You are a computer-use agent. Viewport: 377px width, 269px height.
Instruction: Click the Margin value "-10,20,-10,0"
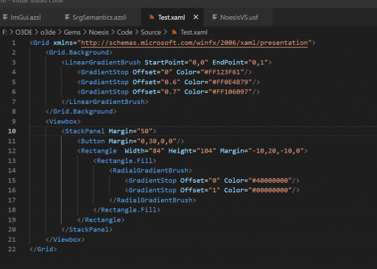pyautogui.click(x=276, y=151)
